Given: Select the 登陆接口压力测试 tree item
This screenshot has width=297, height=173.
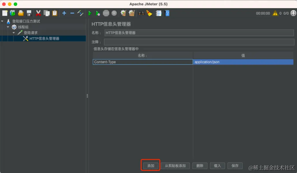Looking at the screenshot, I should point(26,21).
